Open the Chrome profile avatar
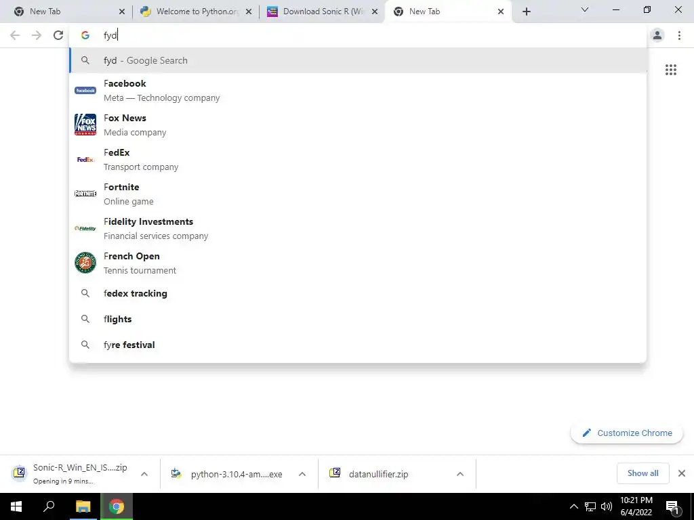The height and width of the screenshot is (520, 694). point(657,35)
